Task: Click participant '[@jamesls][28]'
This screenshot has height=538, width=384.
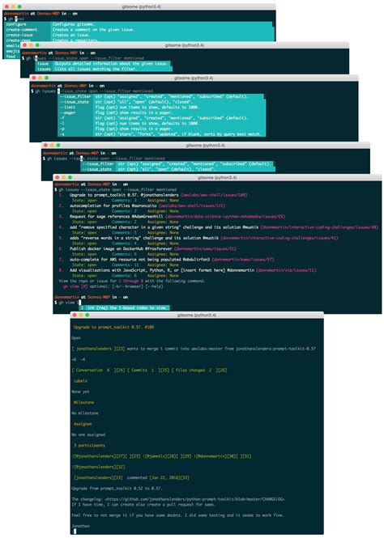Action: pos(162,456)
